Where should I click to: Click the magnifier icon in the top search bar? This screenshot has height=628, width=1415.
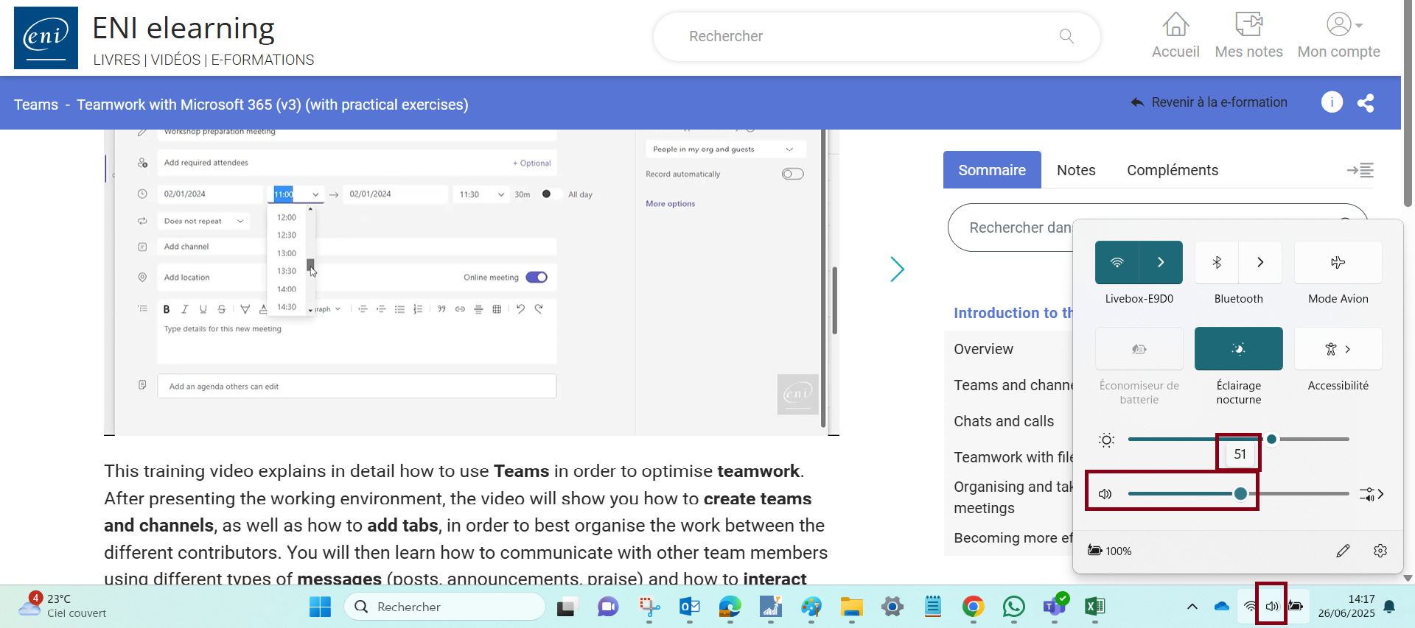1066,36
